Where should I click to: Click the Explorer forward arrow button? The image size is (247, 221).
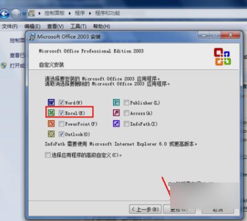16,14
